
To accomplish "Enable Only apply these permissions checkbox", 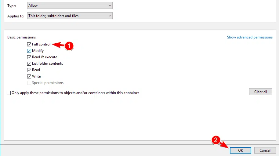I will [x=9, y=93].
